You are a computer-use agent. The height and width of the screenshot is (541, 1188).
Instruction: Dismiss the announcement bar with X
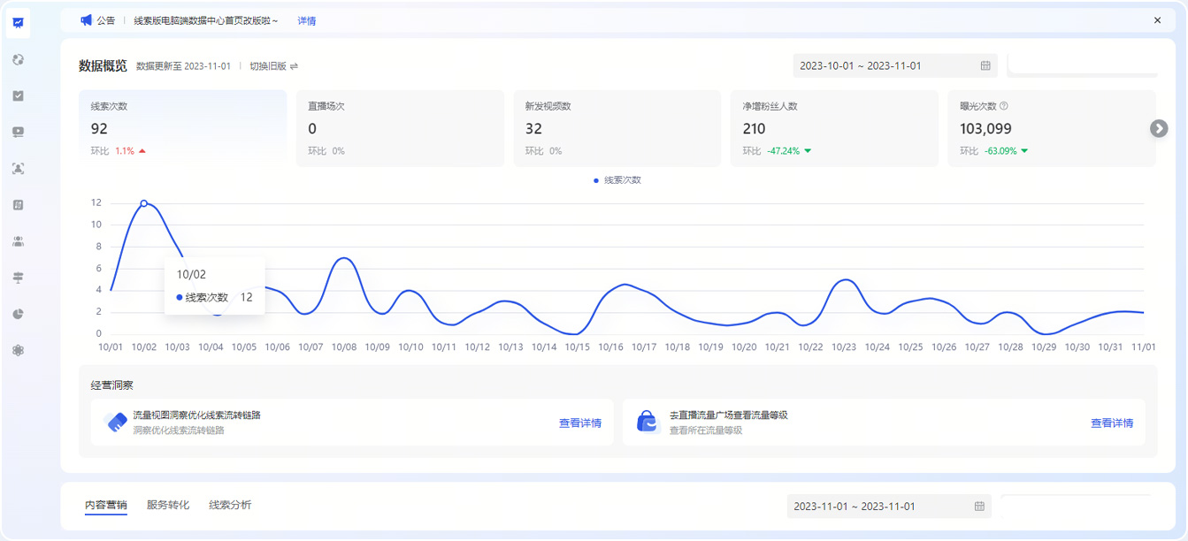tap(1157, 20)
